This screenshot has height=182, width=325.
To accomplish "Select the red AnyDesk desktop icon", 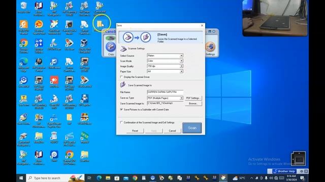I will [x=54, y=82].
